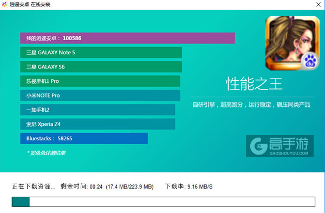
Task: Select the 索尼 Xperia Z4 bar
Action: pyautogui.click(x=97, y=124)
